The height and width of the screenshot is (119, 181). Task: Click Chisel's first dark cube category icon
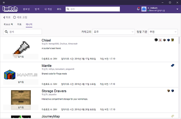click(x=156, y=40)
